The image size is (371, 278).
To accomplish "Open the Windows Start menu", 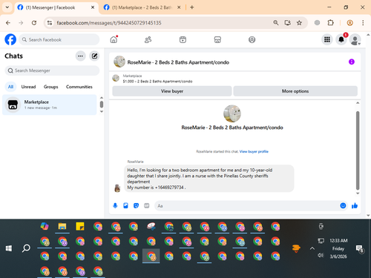I will [9, 248].
